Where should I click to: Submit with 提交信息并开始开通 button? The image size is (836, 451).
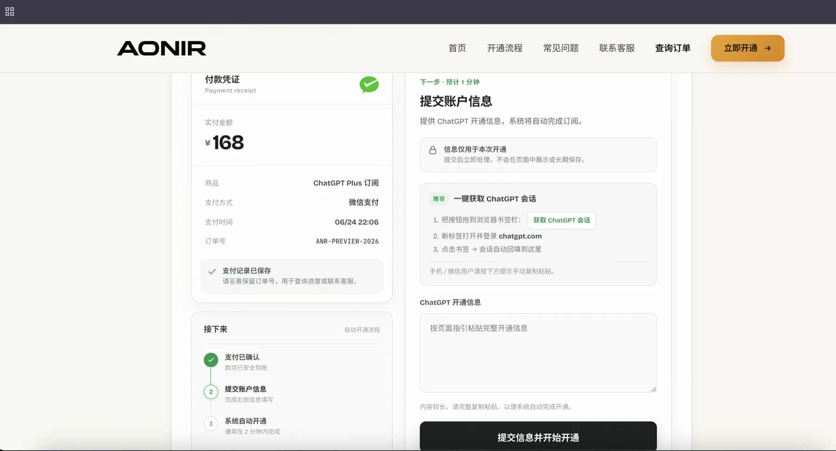click(538, 437)
